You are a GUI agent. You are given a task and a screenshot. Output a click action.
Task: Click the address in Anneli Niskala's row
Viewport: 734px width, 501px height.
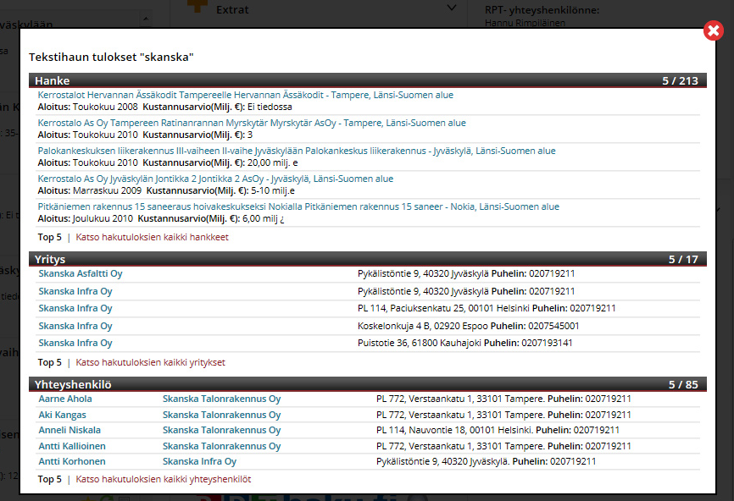(454, 430)
